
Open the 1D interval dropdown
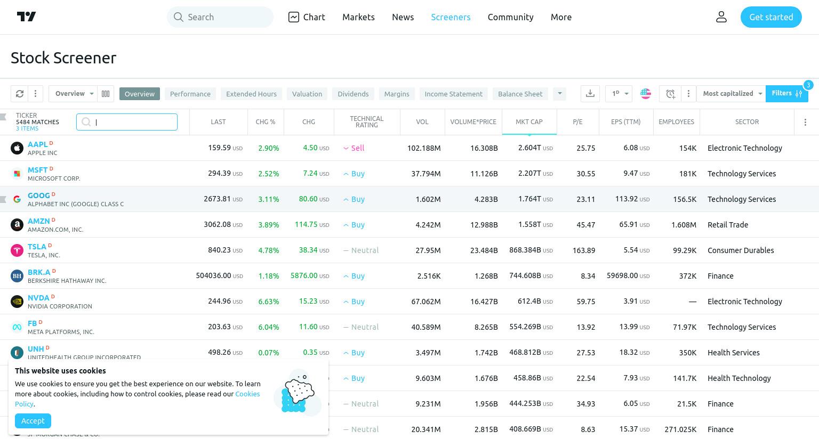coord(619,94)
